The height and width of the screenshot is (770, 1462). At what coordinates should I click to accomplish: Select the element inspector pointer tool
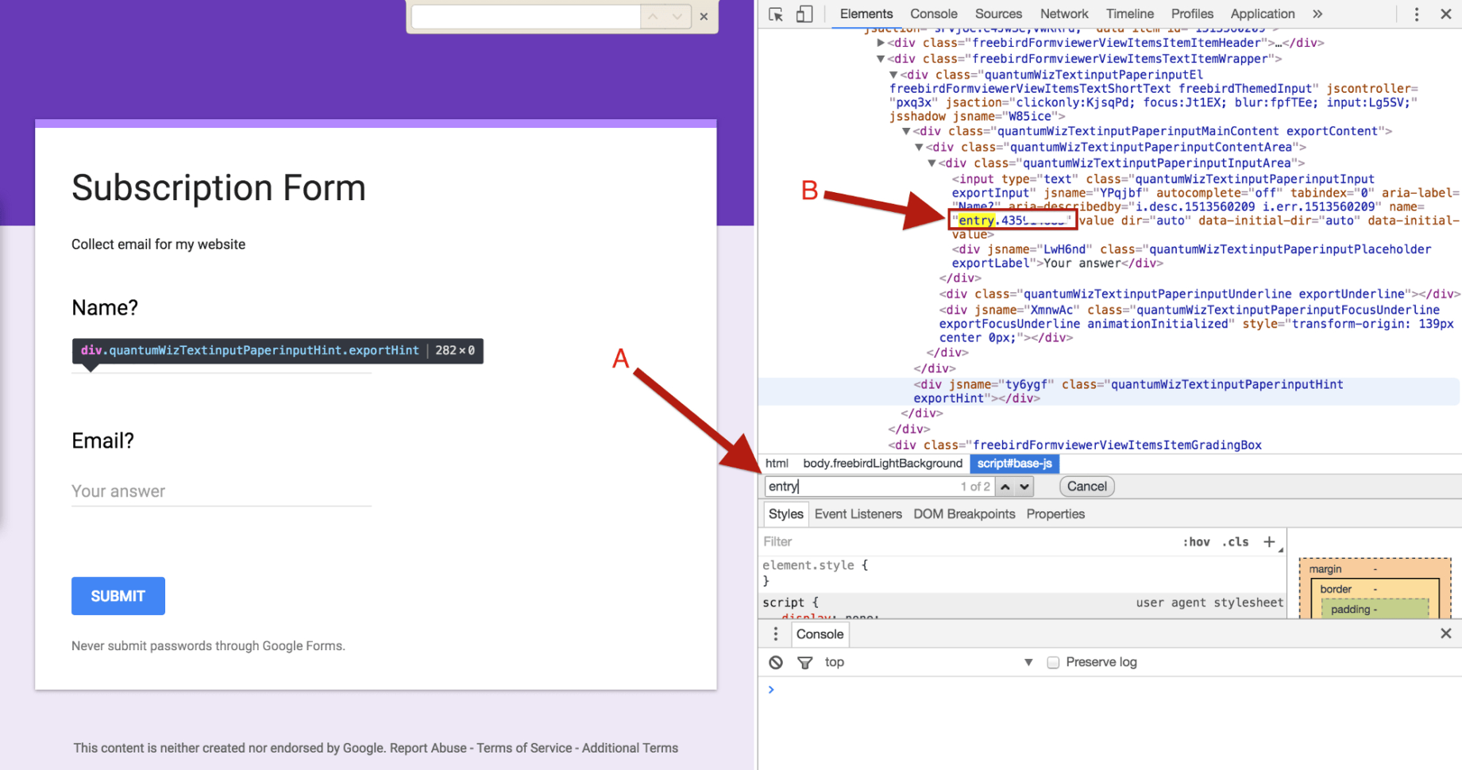(776, 14)
